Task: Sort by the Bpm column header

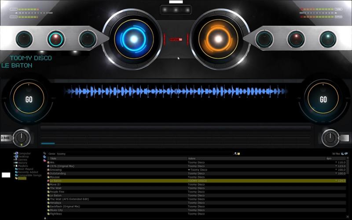Action: tap(336, 158)
